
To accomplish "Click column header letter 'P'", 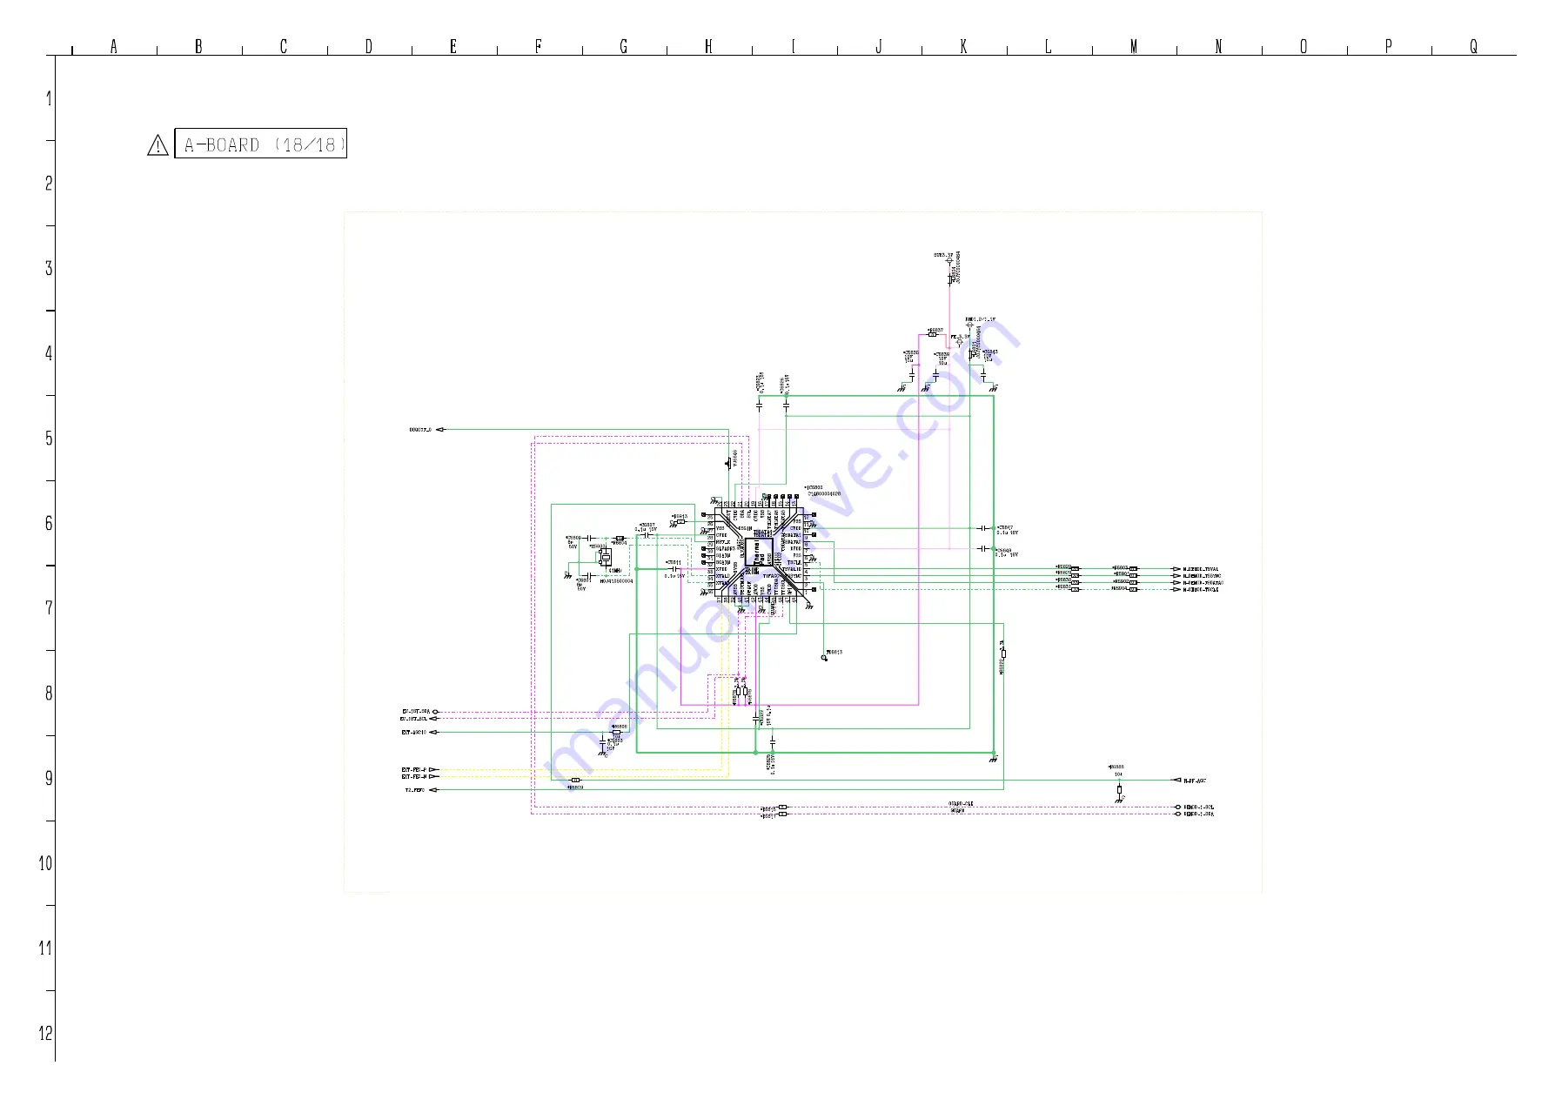I will click(1389, 46).
